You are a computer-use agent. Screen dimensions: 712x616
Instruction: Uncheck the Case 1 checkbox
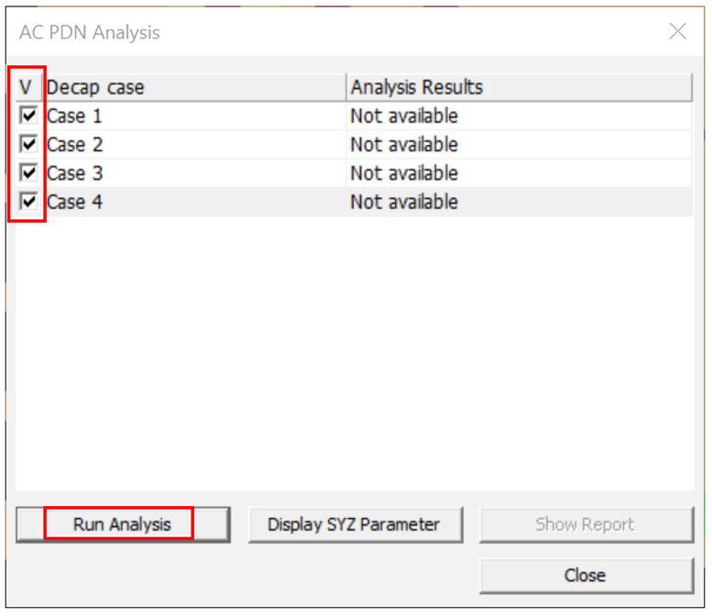(x=29, y=116)
